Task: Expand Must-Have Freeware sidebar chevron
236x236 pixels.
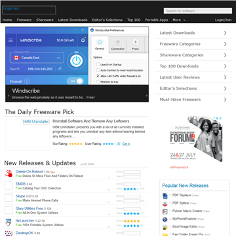Action: pyautogui.click(x=225, y=100)
